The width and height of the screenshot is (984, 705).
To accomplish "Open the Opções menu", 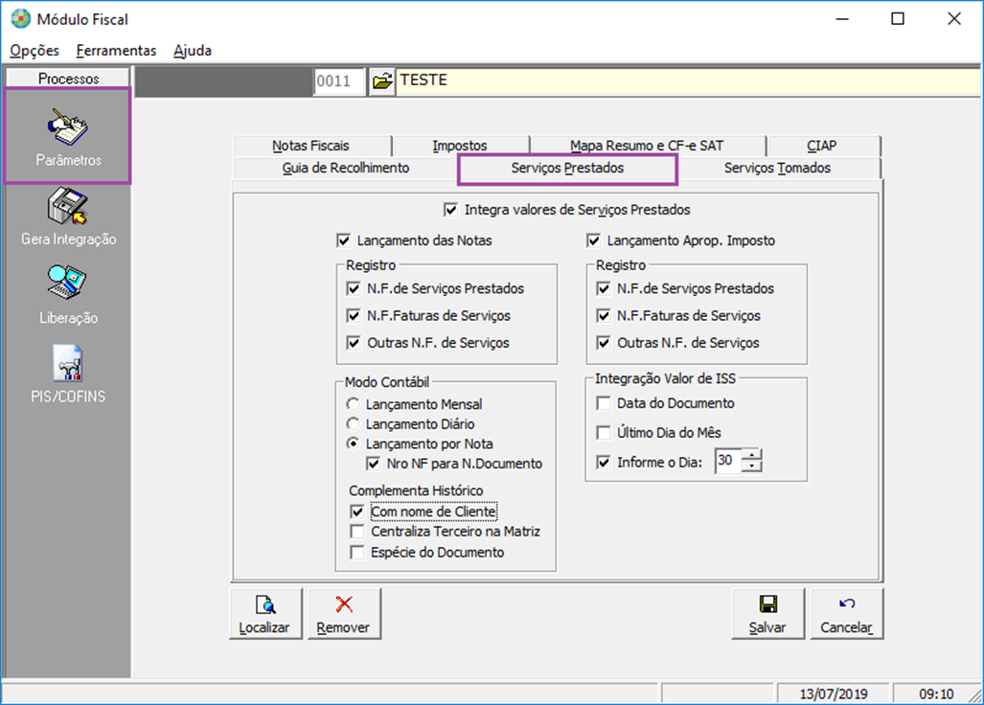I will tap(34, 50).
